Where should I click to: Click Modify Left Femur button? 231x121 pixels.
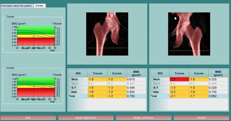point(144,118)
